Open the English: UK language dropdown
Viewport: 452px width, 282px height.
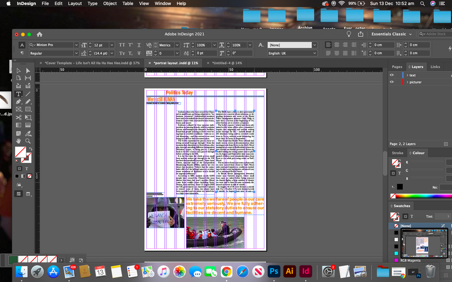tap(315, 53)
